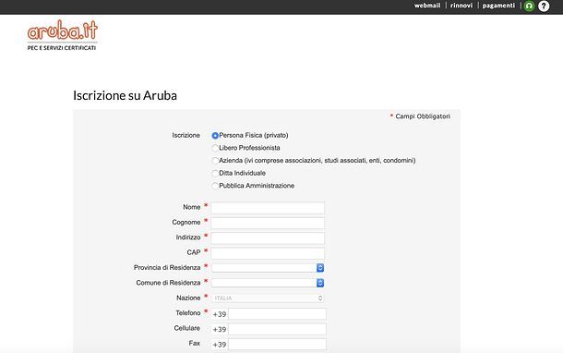Expand the Provincia di Residenza dropdown
The height and width of the screenshot is (353, 563).
268,268
